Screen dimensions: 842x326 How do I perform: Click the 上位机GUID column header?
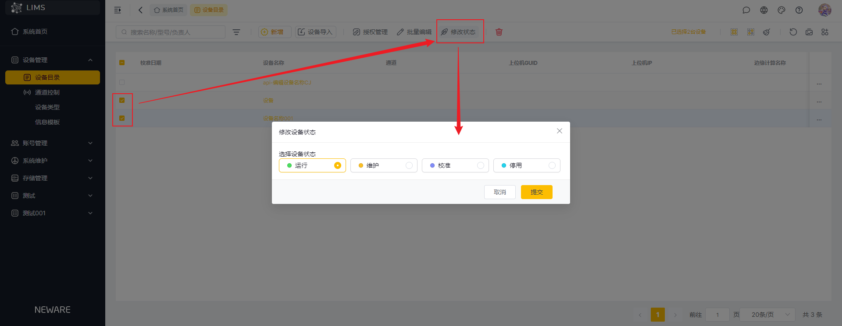click(x=523, y=63)
